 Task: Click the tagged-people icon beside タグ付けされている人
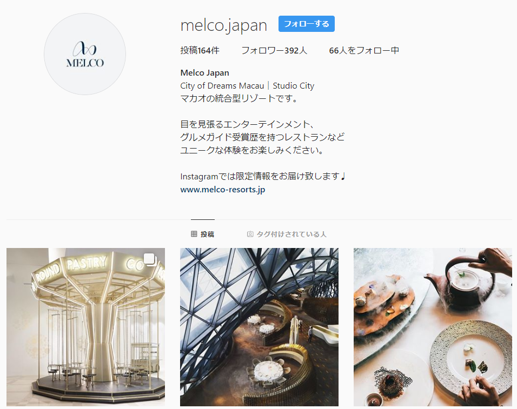pyautogui.click(x=250, y=234)
